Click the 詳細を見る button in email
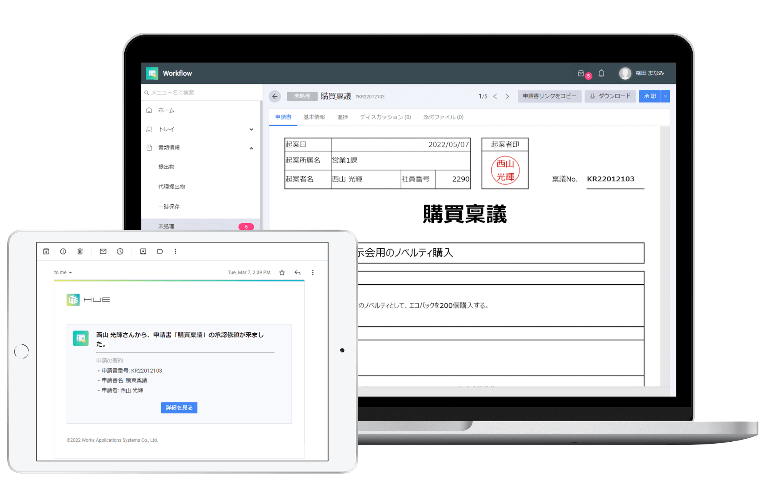Image resolution: width=770 pixels, height=481 pixels. 179,408
